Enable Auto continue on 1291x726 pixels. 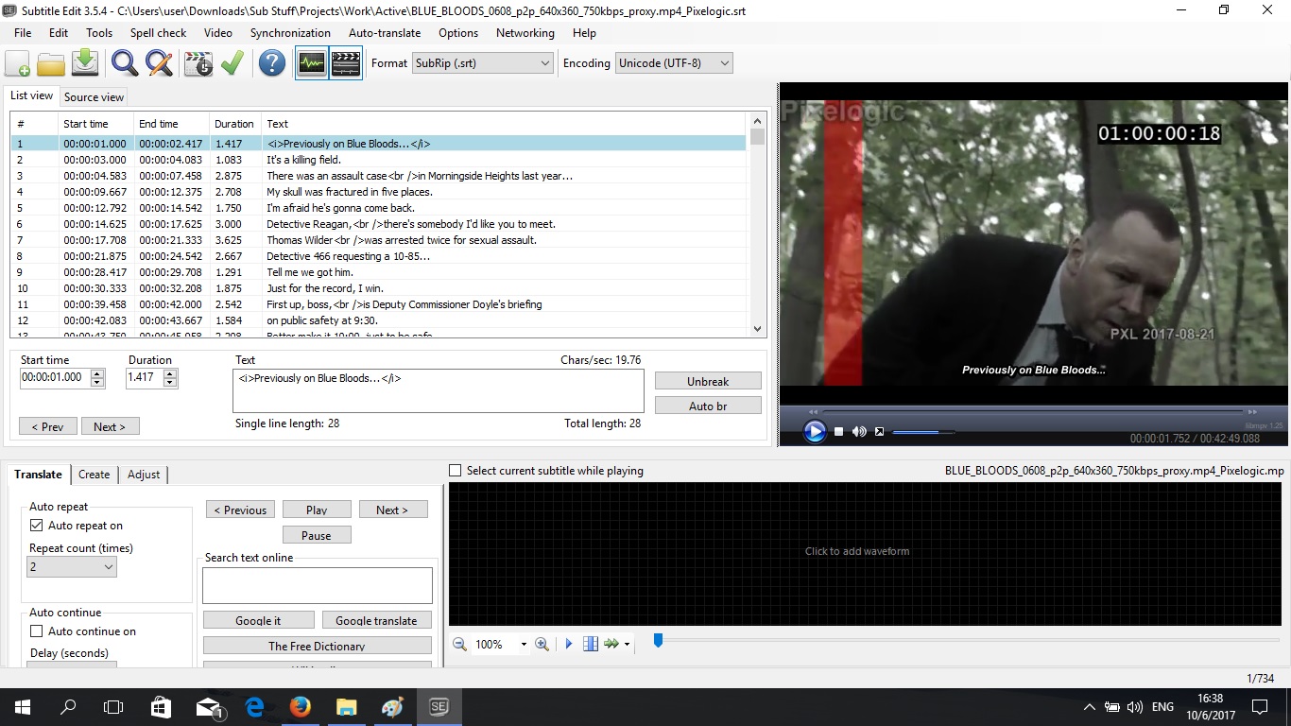[37, 631]
